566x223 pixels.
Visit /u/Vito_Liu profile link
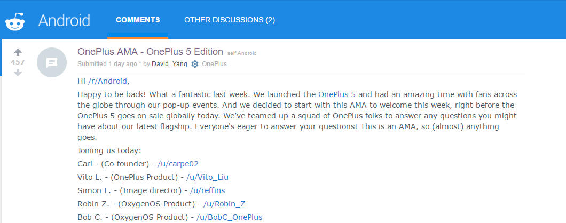(207, 177)
